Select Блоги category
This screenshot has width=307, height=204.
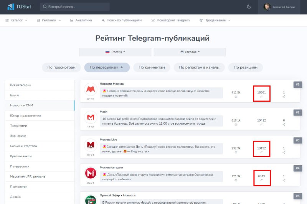tap(40, 95)
